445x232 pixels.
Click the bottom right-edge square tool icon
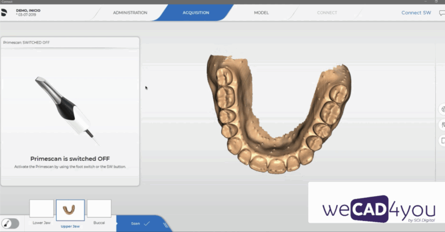(x=442, y=140)
